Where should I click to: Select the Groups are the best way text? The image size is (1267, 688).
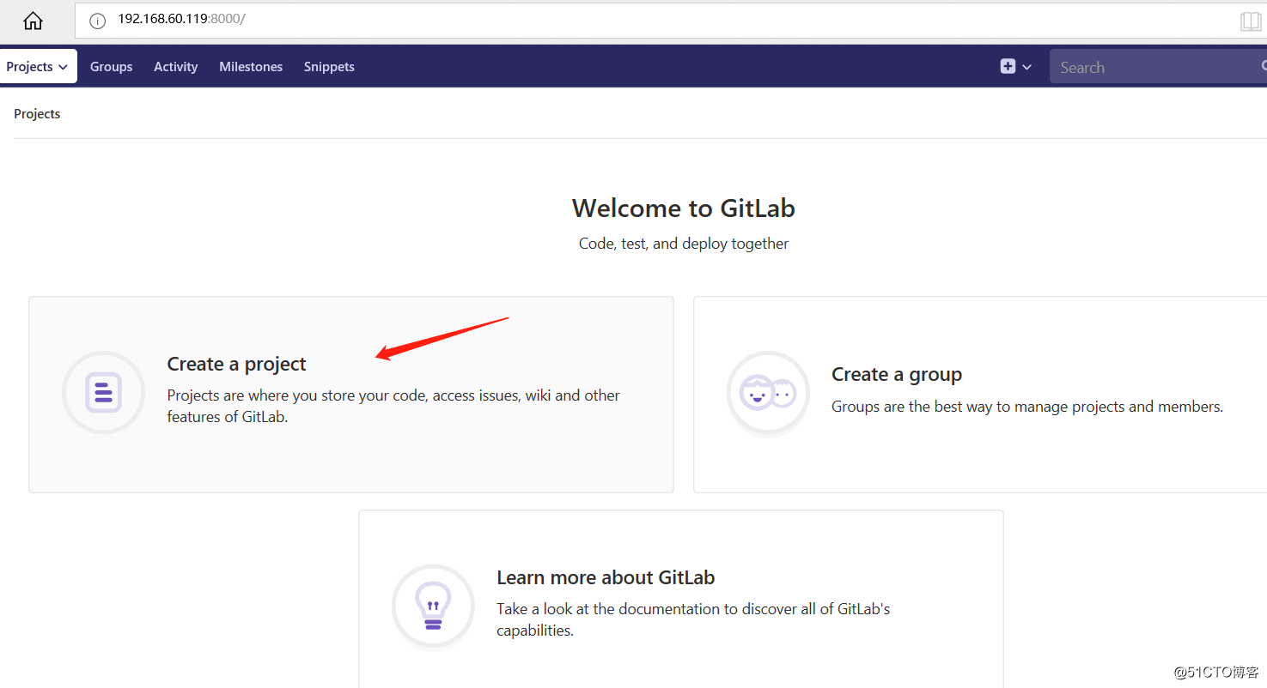pos(1027,407)
